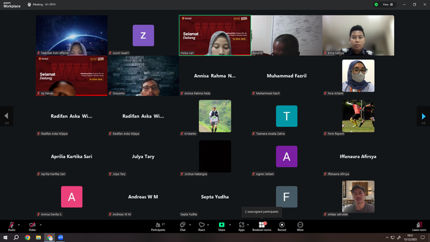430x242 pixels.
Task: Click Feriz Rayesh's football profile photo
Action: pyautogui.click(x=358, y=116)
